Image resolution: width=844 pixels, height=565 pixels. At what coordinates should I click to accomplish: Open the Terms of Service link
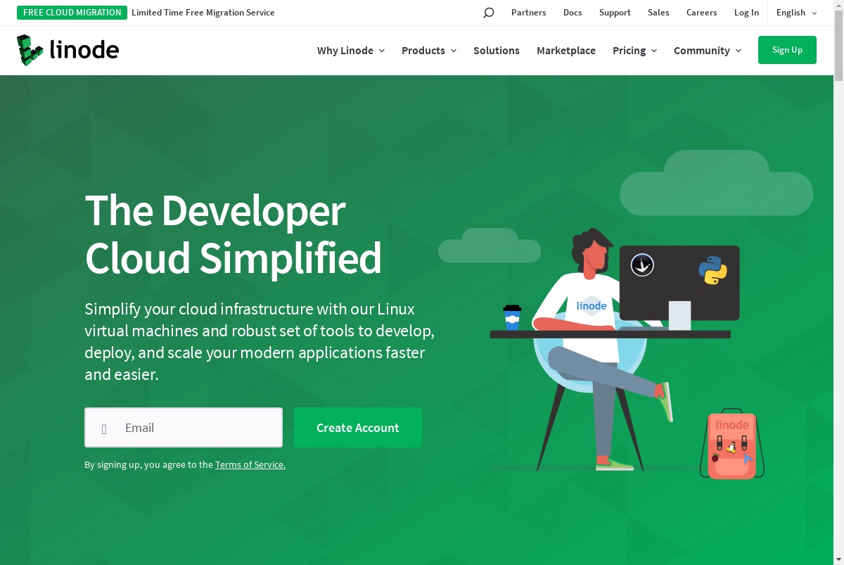[x=250, y=464]
